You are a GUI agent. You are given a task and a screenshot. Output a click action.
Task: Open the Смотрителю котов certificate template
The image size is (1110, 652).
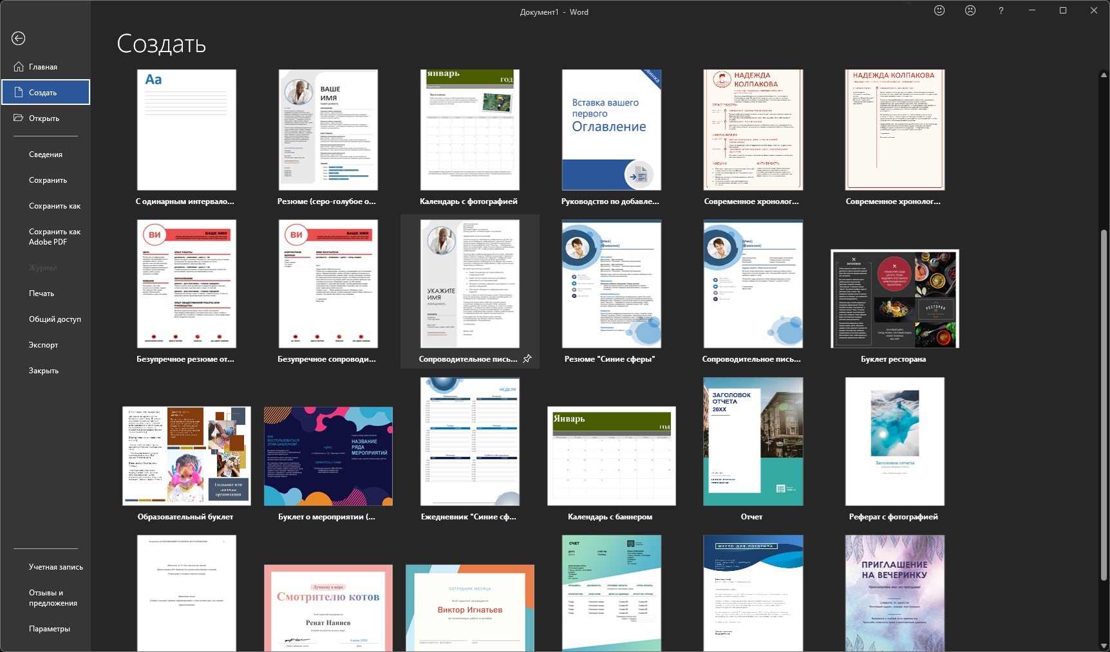coord(328,608)
